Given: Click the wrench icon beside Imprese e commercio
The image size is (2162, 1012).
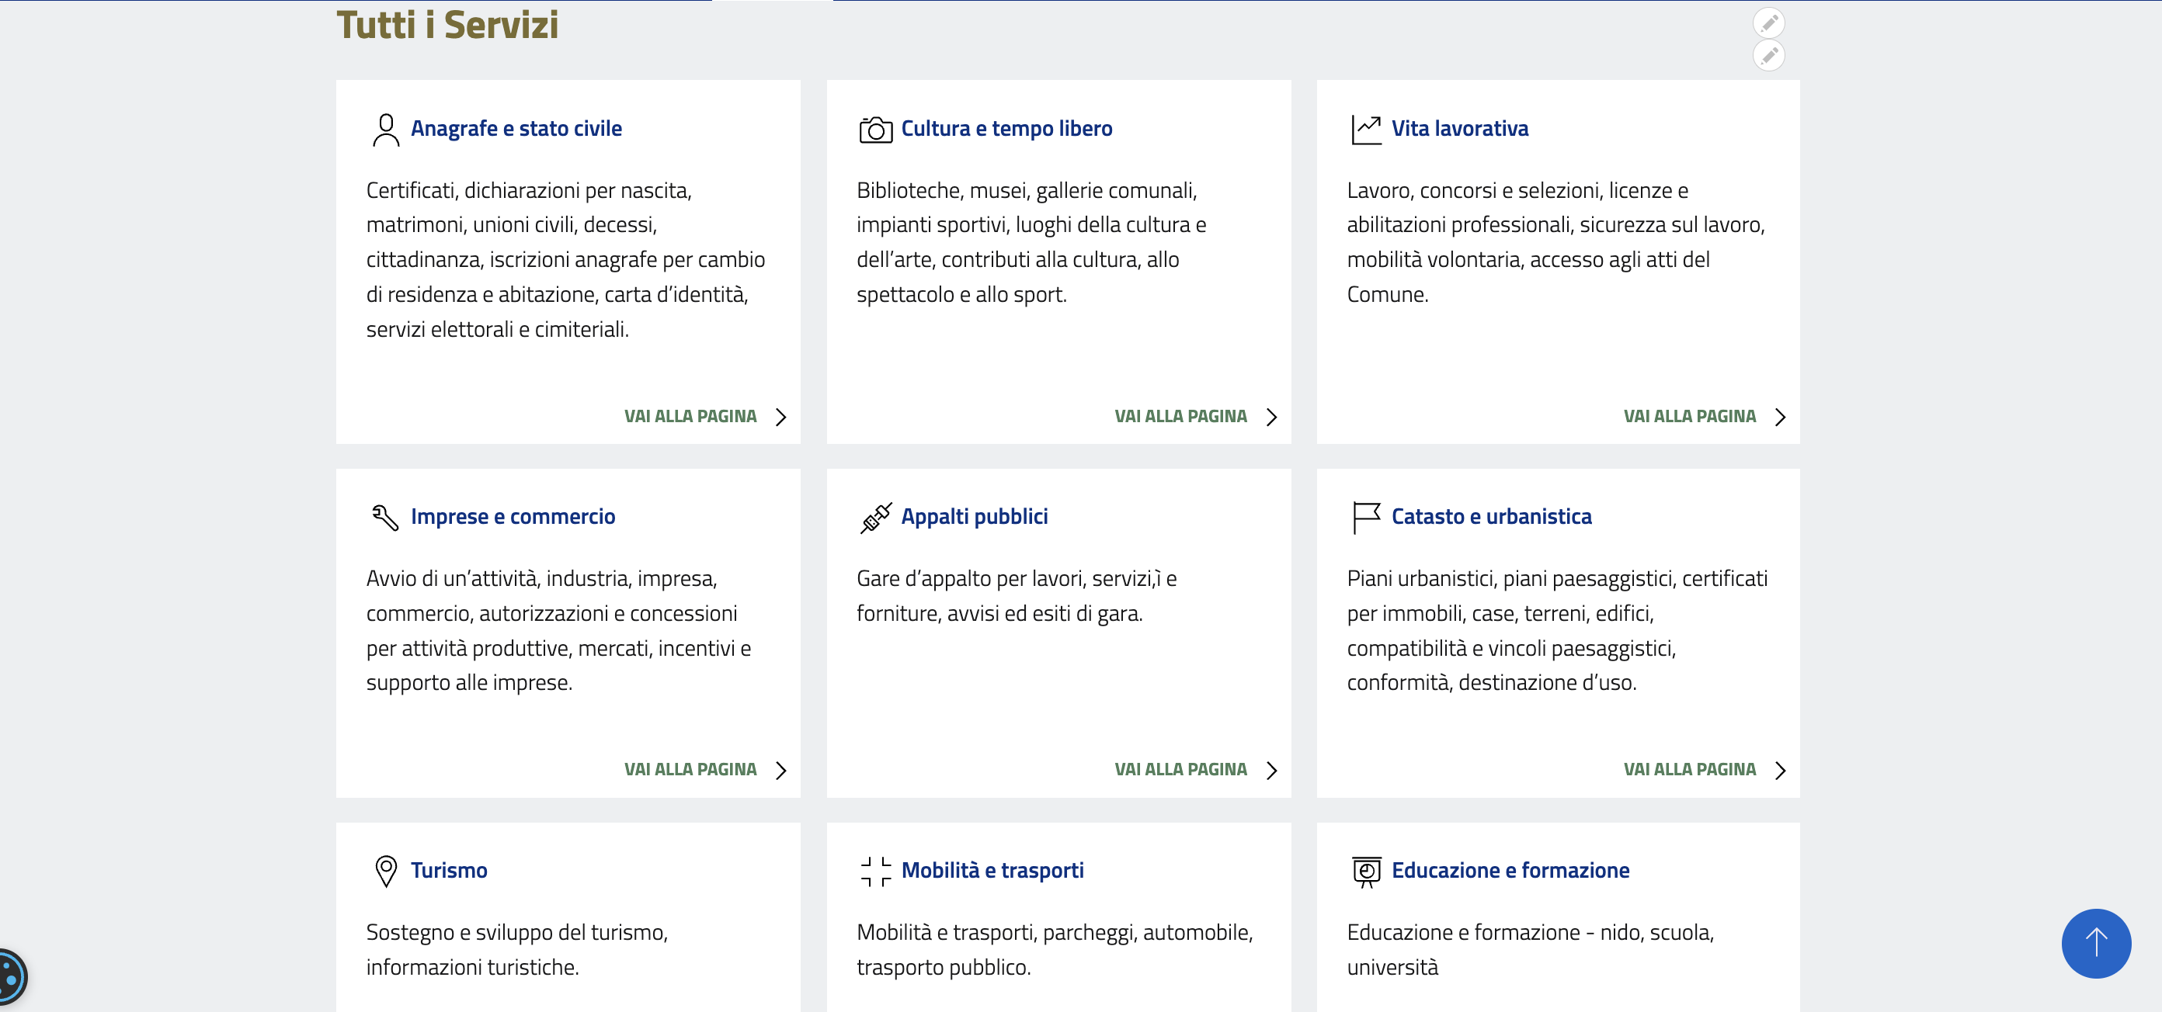Looking at the screenshot, I should click(385, 518).
